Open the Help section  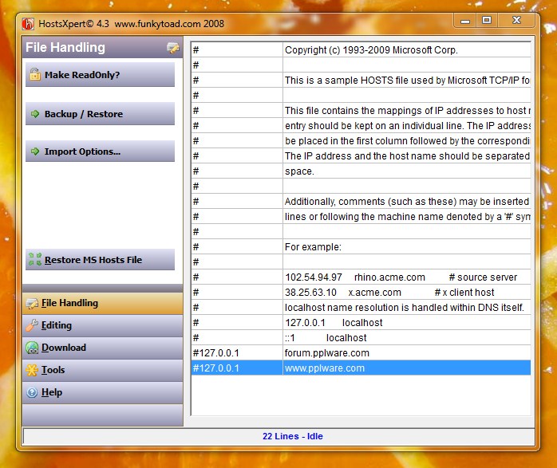click(102, 392)
